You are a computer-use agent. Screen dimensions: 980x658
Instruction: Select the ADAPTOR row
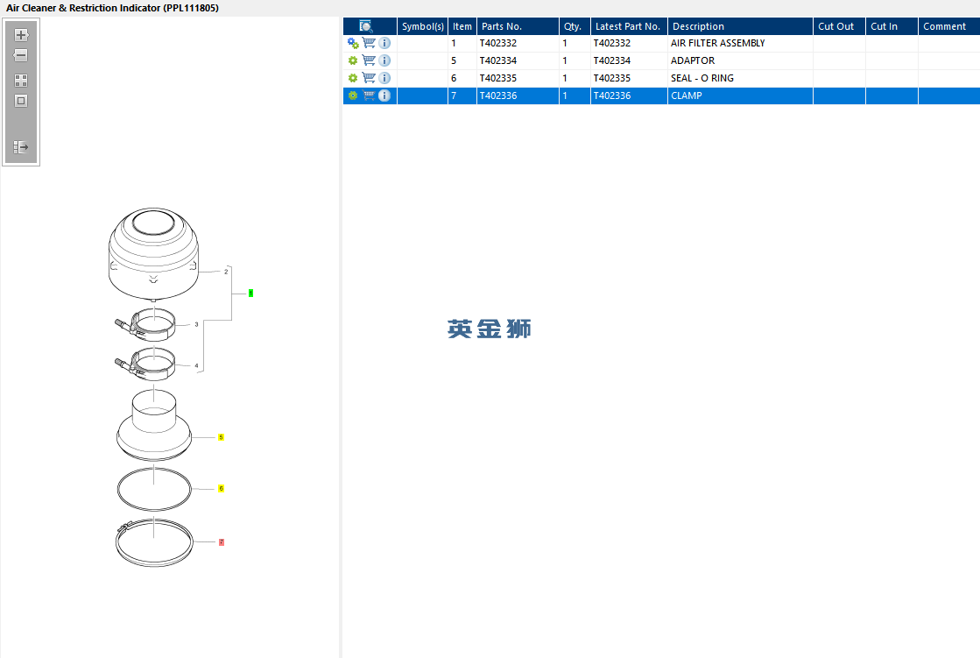(661, 60)
